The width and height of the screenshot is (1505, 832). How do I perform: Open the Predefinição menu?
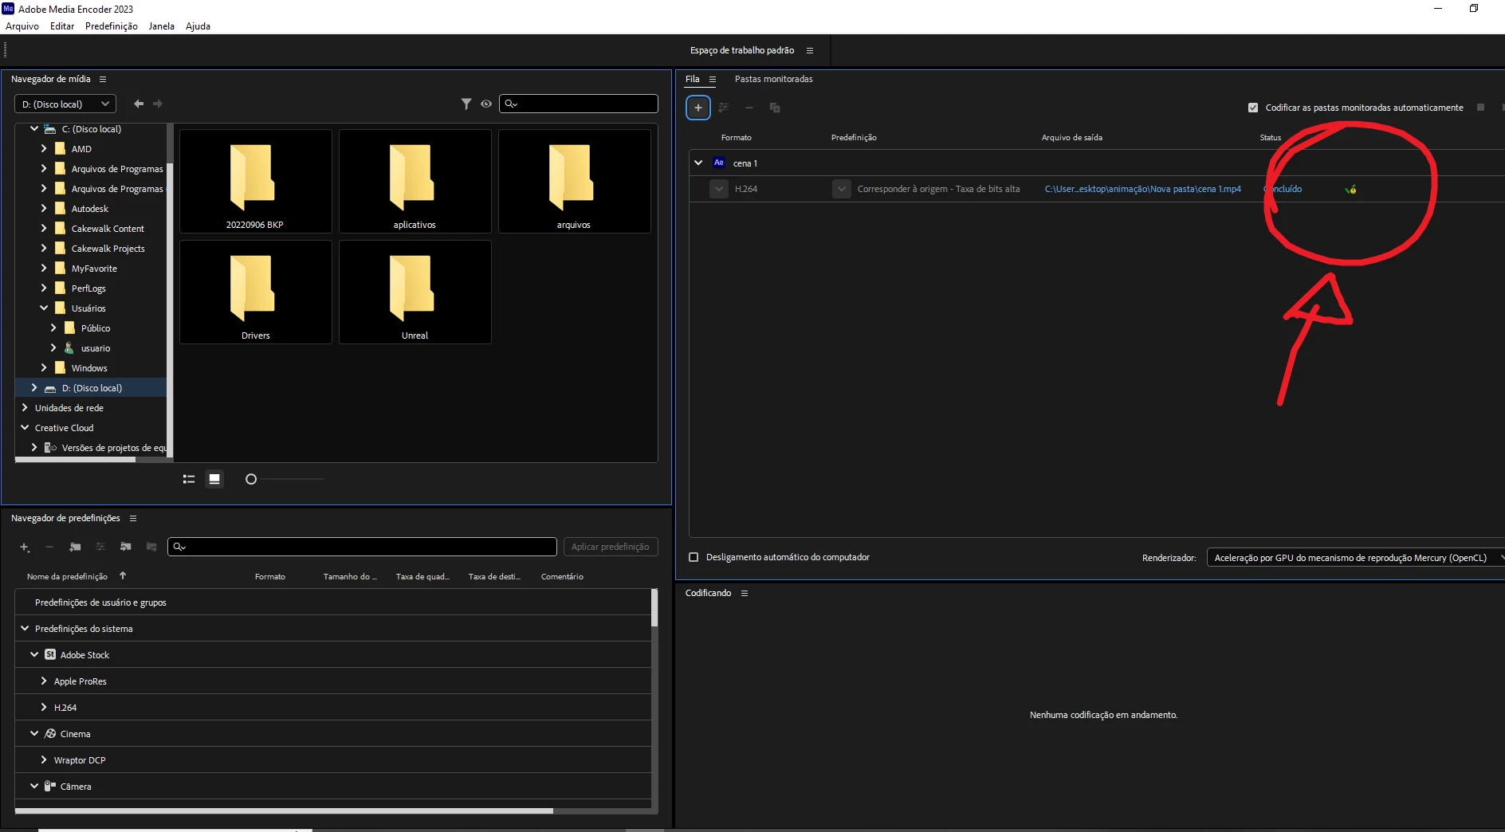[111, 26]
